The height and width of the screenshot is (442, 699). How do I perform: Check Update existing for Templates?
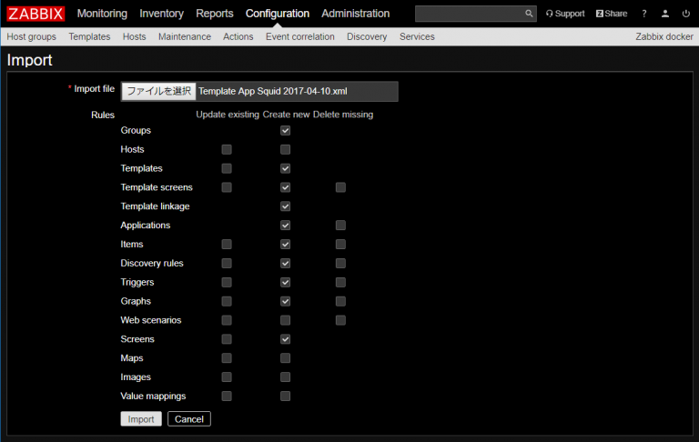(x=227, y=168)
